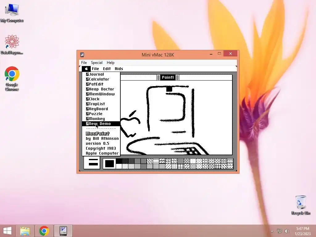
Task: Pick the vertical fine stripes pattern swatch
Action: click(144, 161)
